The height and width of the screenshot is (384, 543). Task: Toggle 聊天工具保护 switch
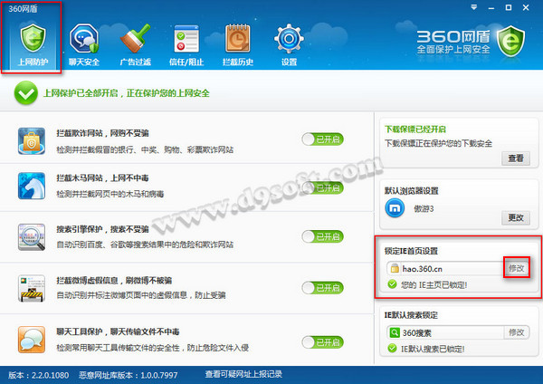[x=323, y=342]
